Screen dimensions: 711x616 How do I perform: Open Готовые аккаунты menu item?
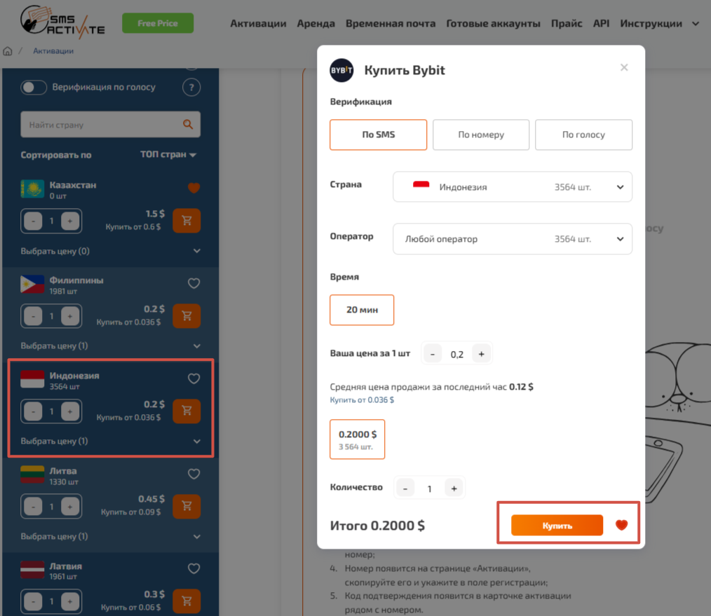[x=494, y=24]
